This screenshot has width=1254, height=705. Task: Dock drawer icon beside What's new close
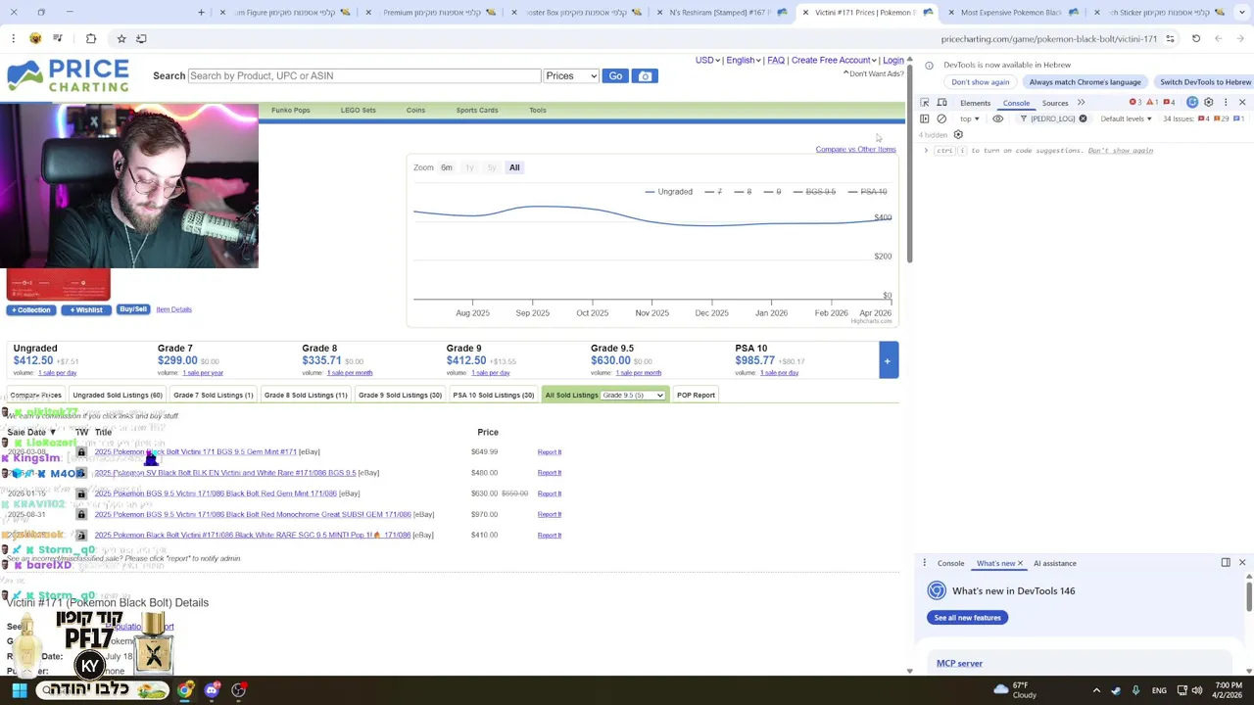(x=1226, y=563)
